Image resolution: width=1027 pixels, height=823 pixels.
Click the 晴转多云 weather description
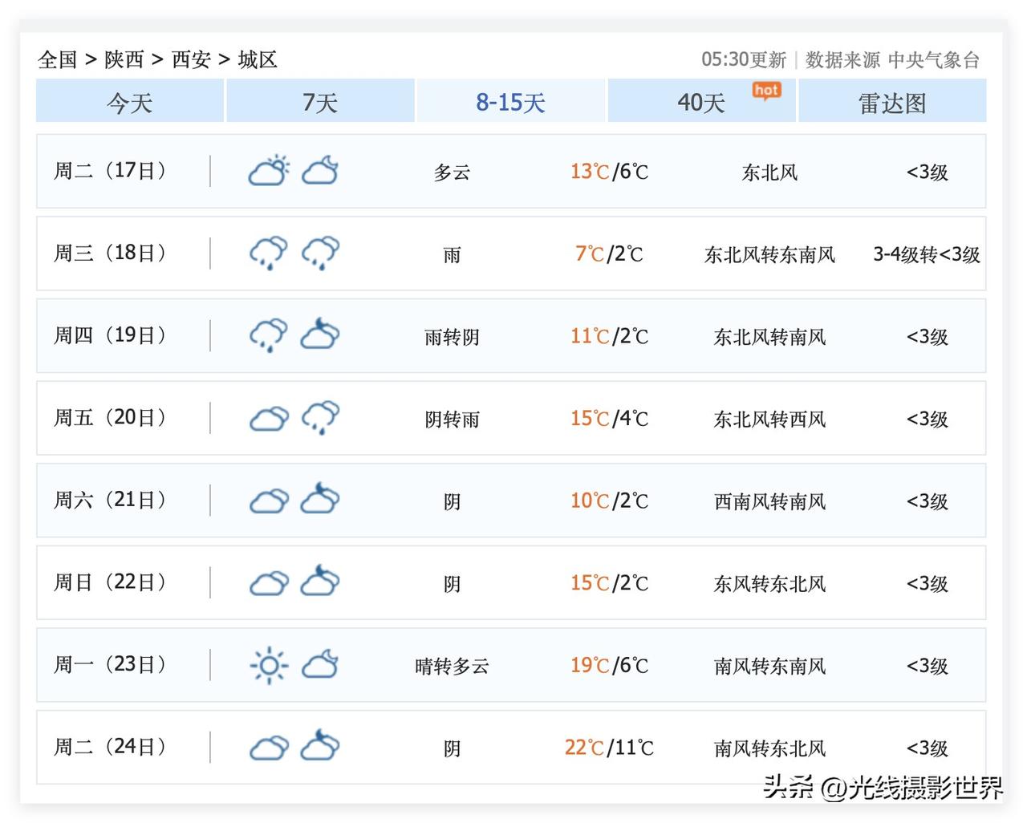coord(452,667)
